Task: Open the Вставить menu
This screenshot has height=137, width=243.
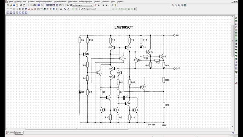Action: coord(31,2)
